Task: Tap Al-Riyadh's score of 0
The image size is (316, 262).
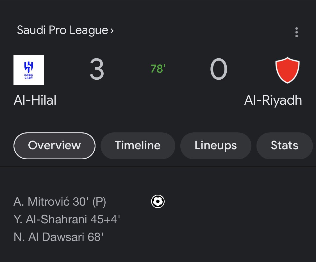Action: click(x=219, y=69)
